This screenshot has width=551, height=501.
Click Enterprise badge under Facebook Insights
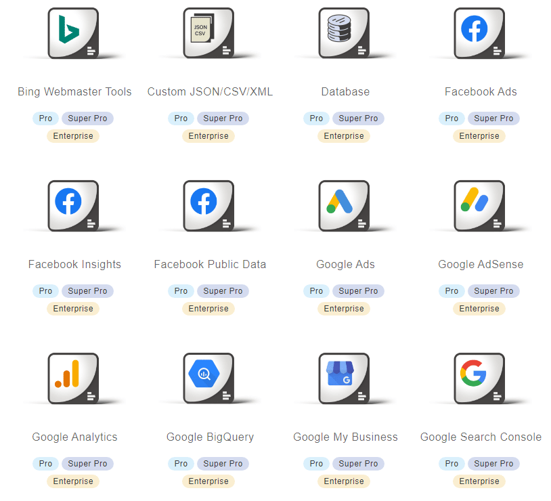coord(73,309)
